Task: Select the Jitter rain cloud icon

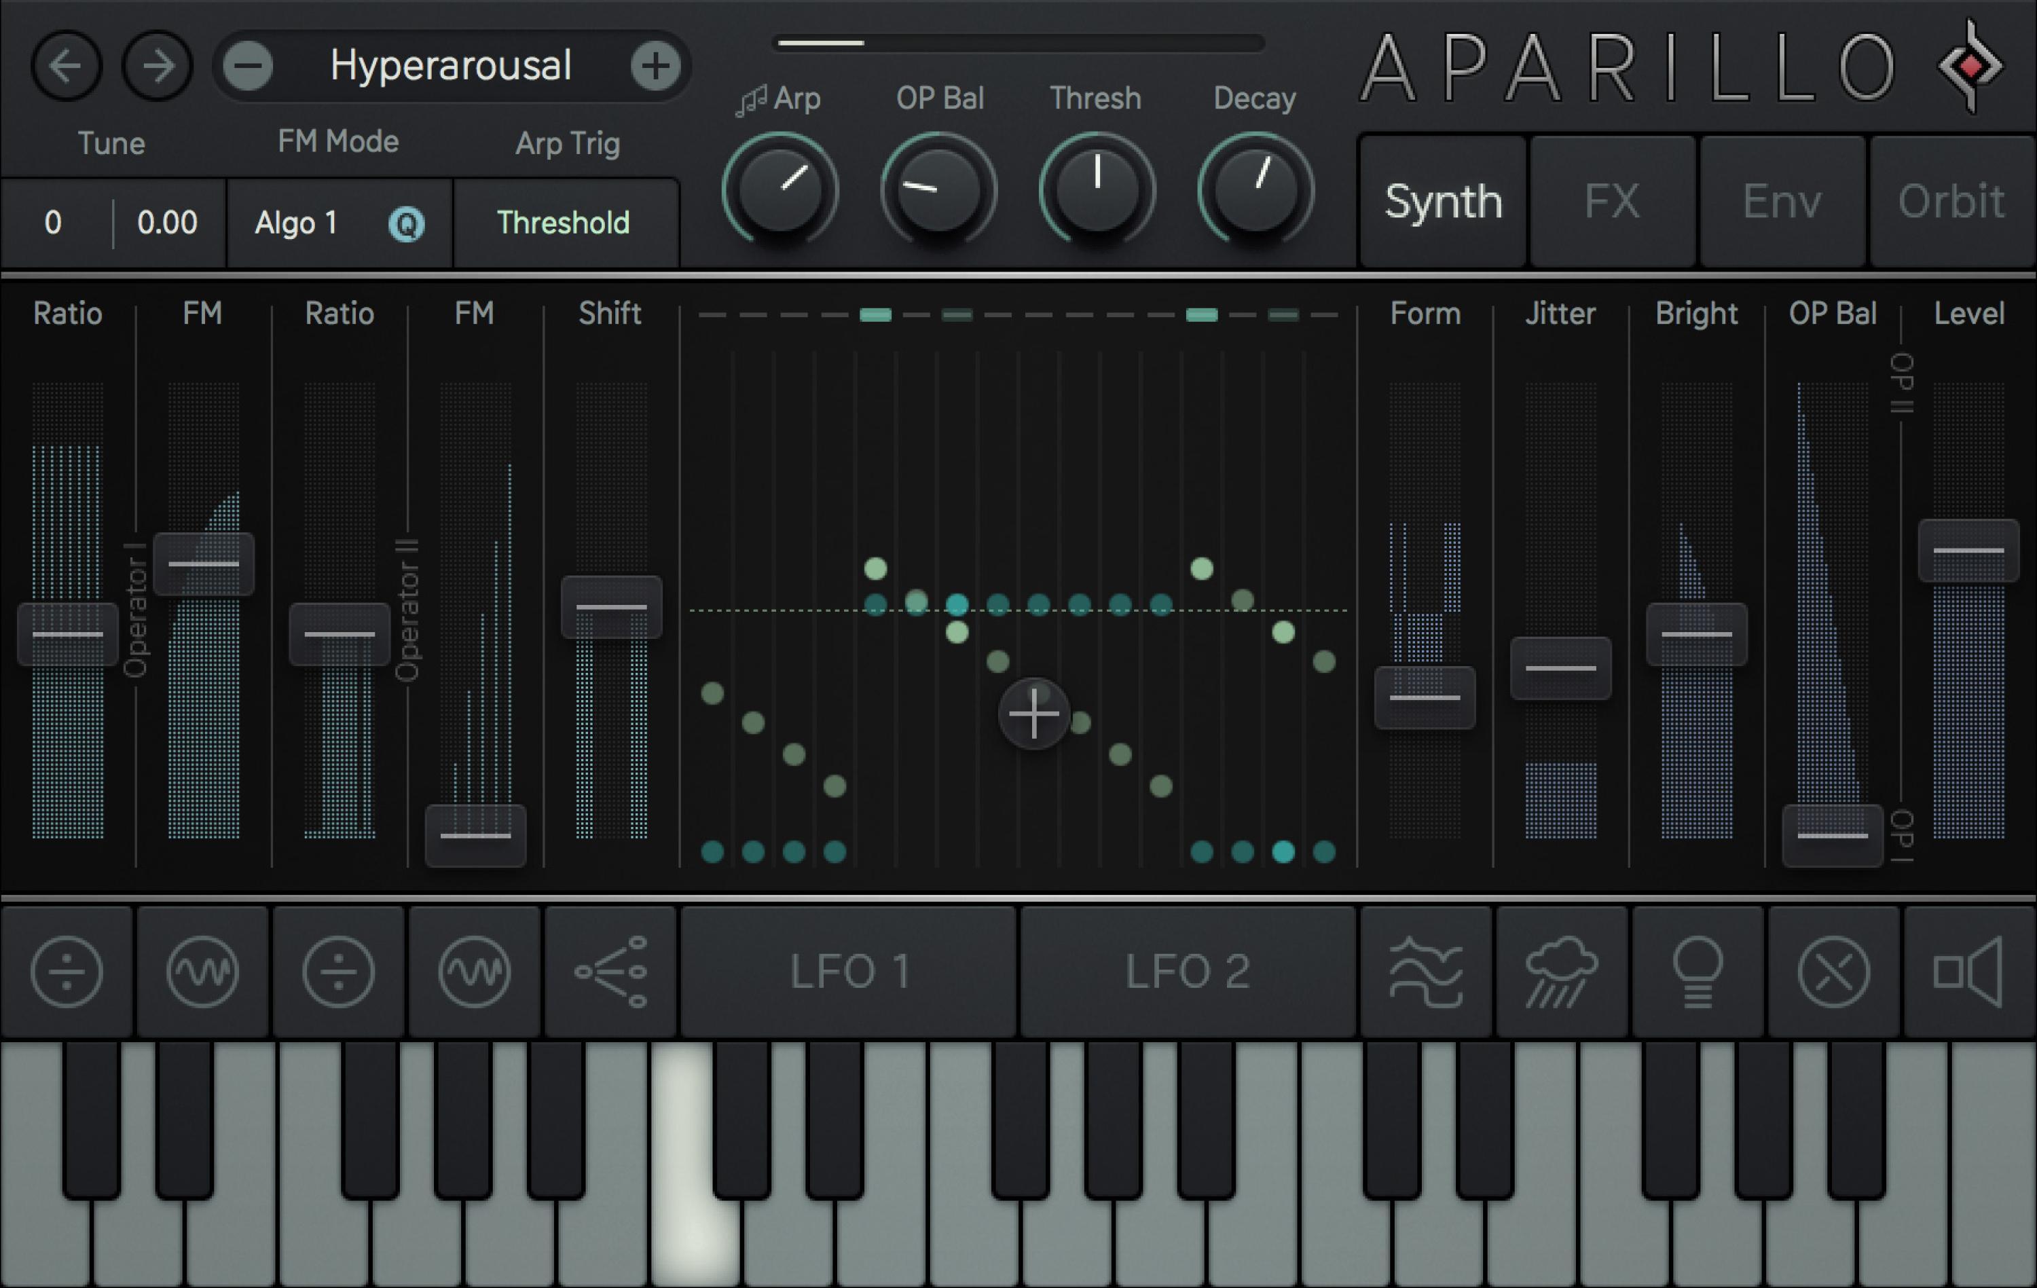Action: pyautogui.click(x=1561, y=971)
